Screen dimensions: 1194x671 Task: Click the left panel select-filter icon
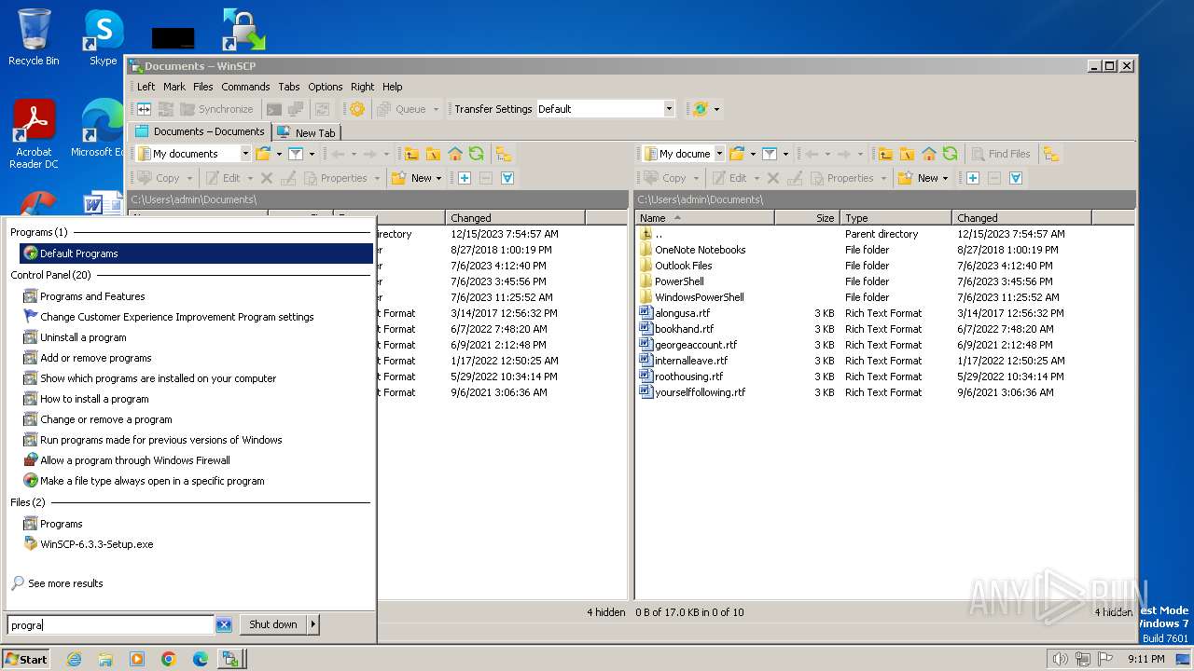point(507,178)
